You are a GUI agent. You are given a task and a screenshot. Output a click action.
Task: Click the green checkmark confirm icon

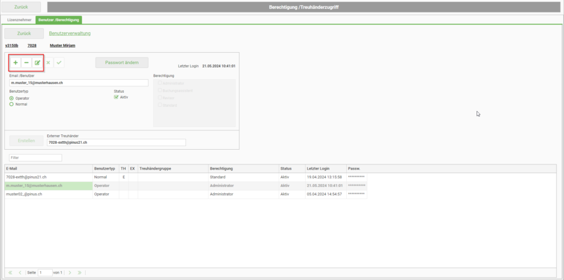coord(59,63)
